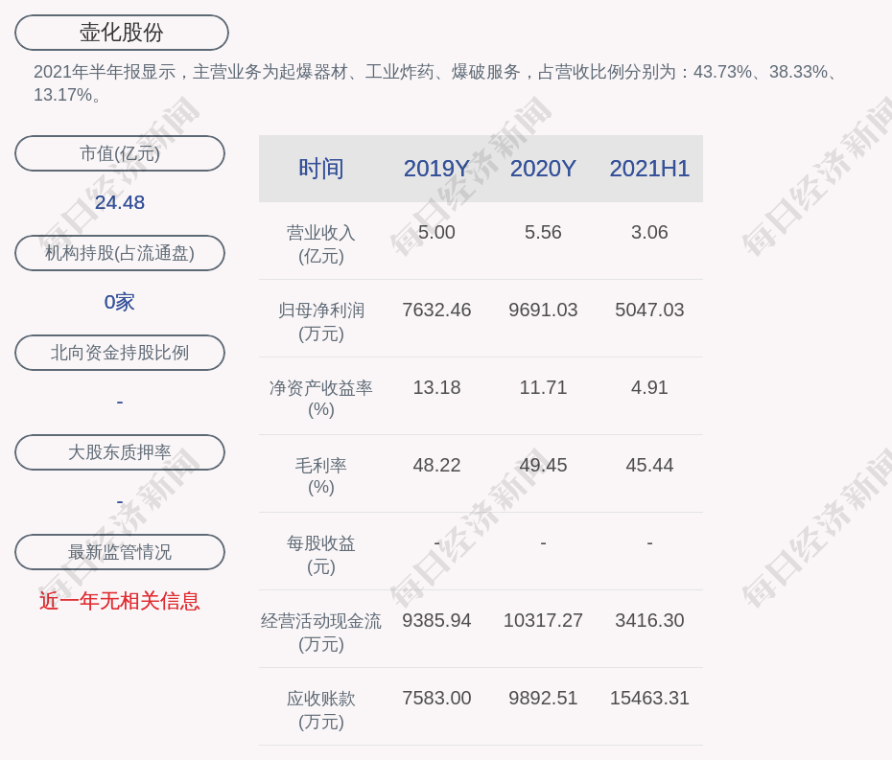Select the 经营活动现金流(万元) row label
Screen dimensions: 892x760
[321, 633]
